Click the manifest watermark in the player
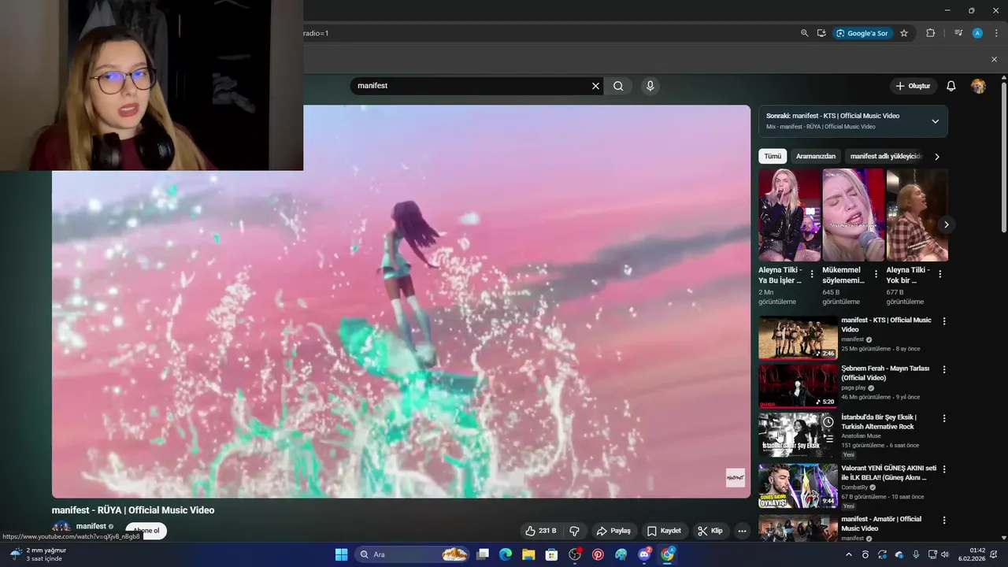Image resolution: width=1008 pixels, height=567 pixels. (x=735, y=478)
